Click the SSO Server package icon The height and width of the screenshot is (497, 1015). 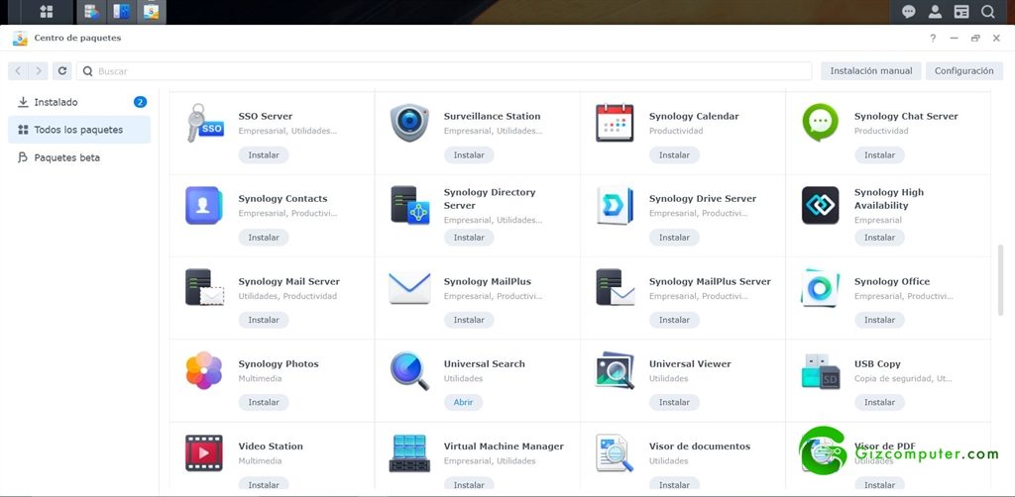(x=204, y=123)
